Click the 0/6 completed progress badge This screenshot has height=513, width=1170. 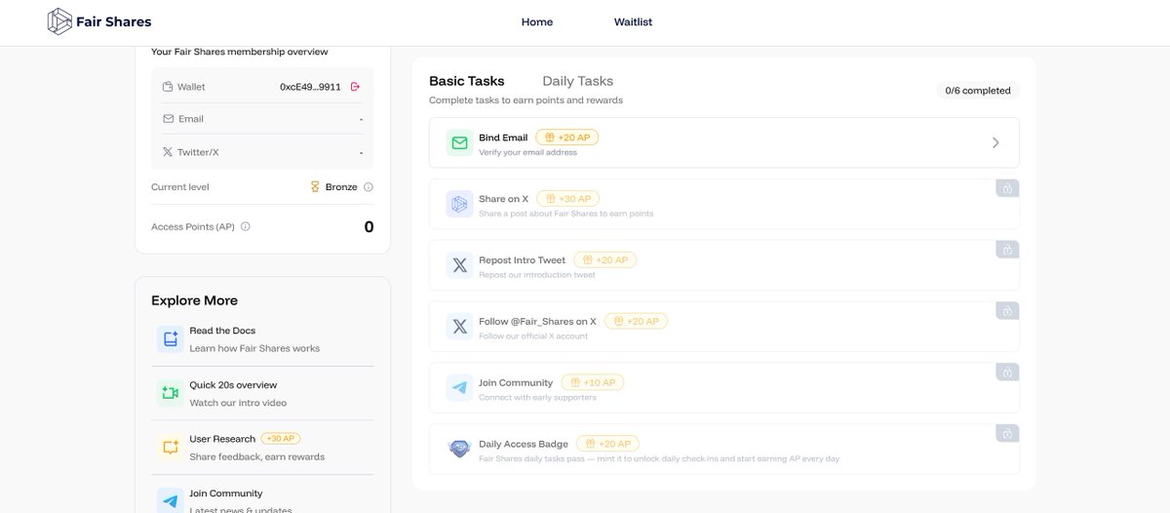pyautogui.click(x=978, y=91)
